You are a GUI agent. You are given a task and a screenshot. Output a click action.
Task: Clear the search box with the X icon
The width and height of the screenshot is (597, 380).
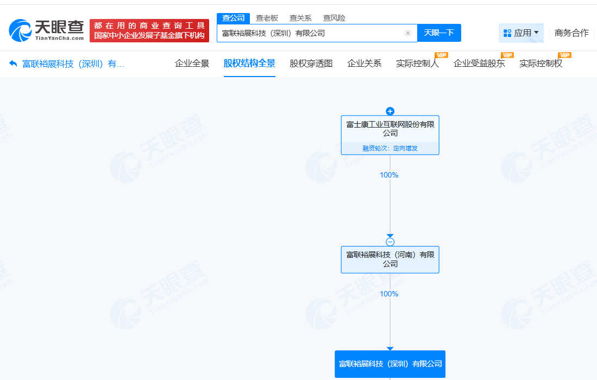click(x=408, y=33)
